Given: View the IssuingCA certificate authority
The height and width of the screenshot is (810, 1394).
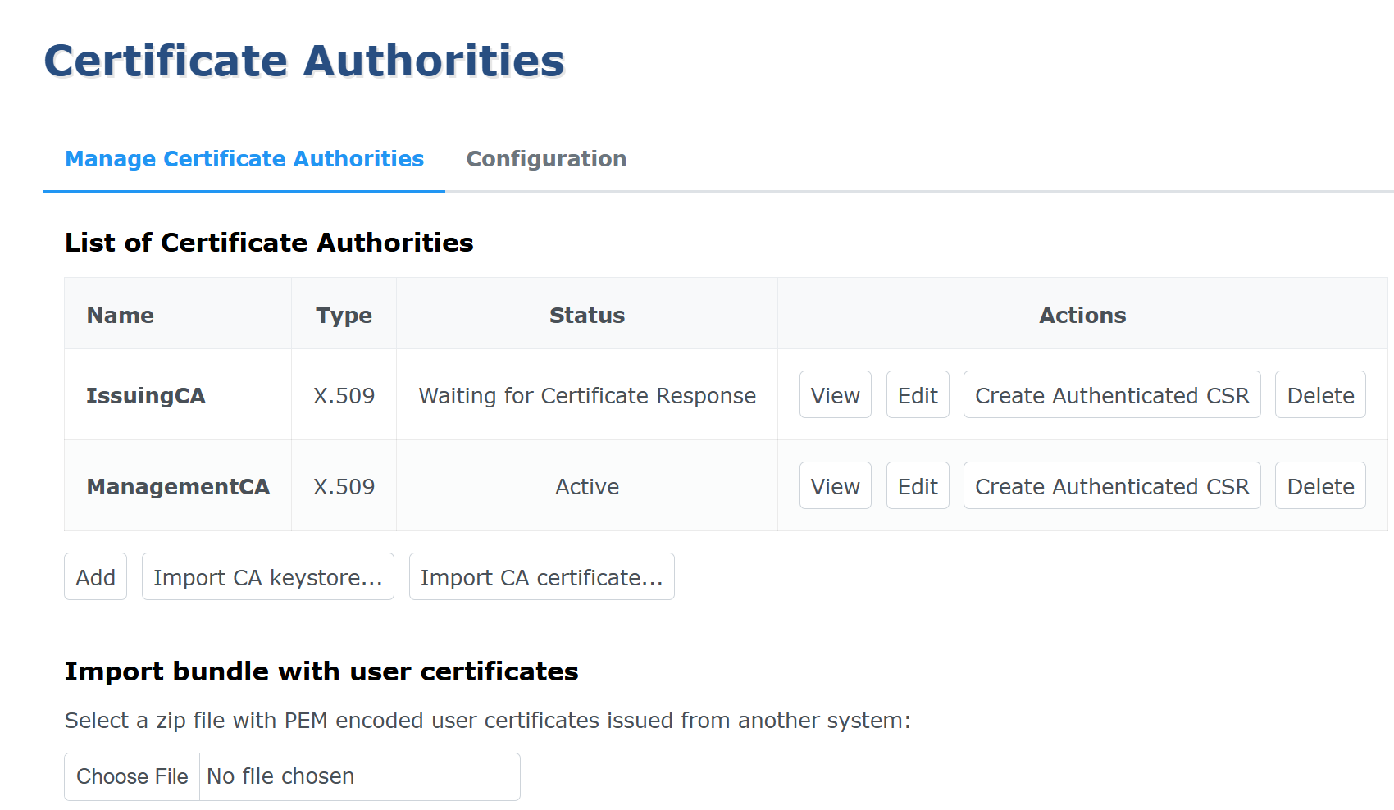Looking at the screenshot, I should [835, 395].
